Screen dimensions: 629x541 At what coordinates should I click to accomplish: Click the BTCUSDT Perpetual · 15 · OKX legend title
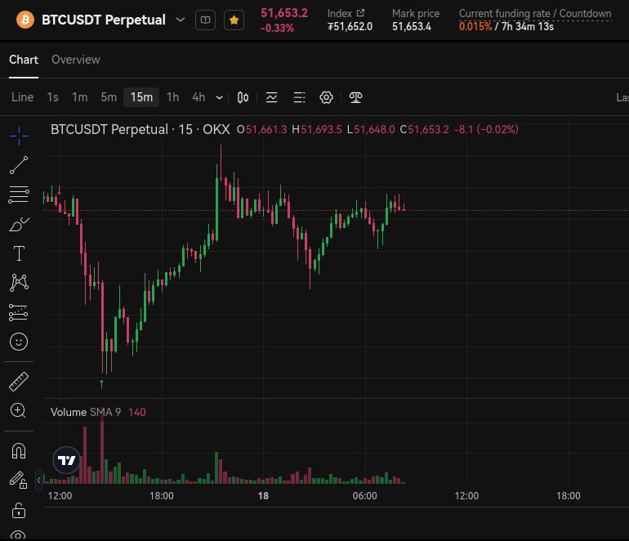pos(141,130)
